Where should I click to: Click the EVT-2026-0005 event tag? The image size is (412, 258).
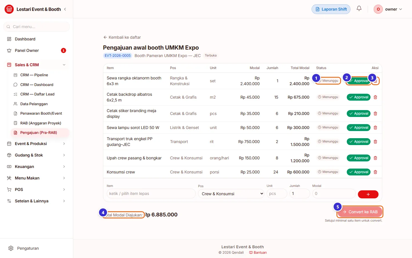coord(117,56)
